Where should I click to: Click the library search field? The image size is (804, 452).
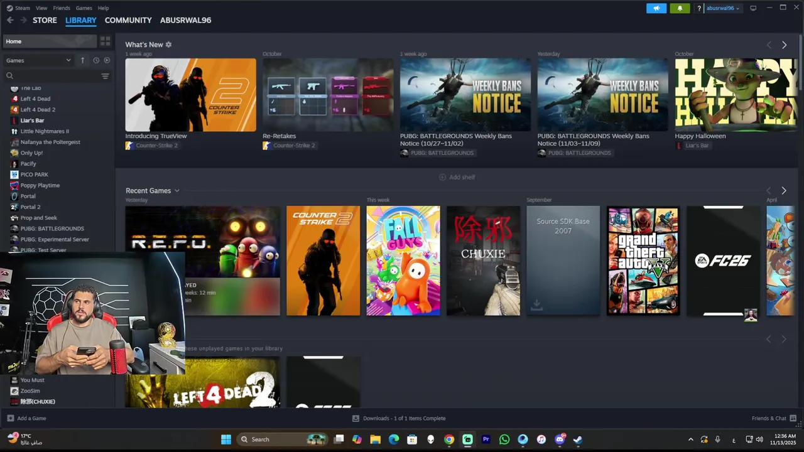pos(52,76)
